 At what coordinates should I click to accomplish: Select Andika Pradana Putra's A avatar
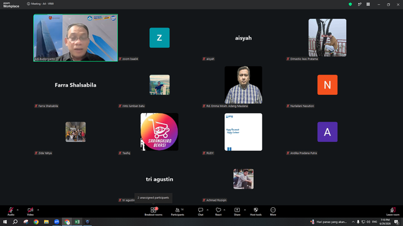[327, 132]
